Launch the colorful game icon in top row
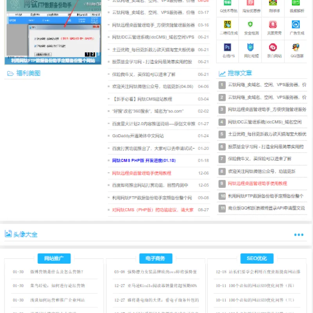This screenshot has width=313, height=313. [x=273, y=3]
